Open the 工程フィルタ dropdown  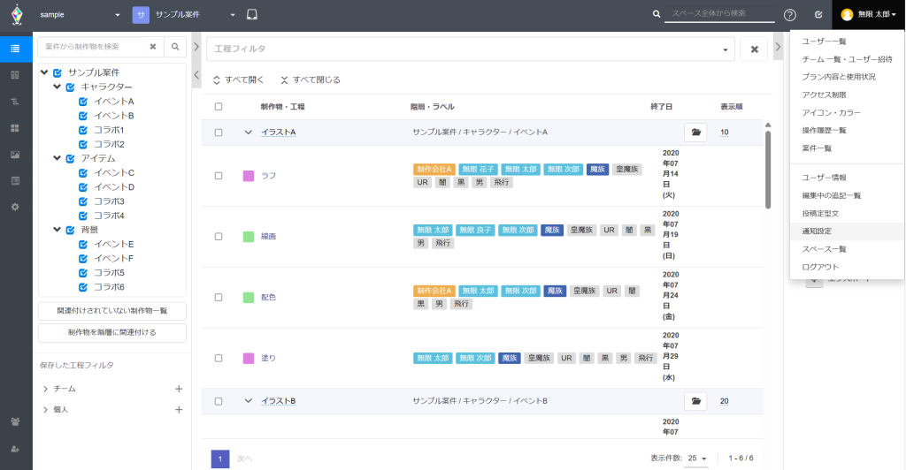[x=727, y=49]
